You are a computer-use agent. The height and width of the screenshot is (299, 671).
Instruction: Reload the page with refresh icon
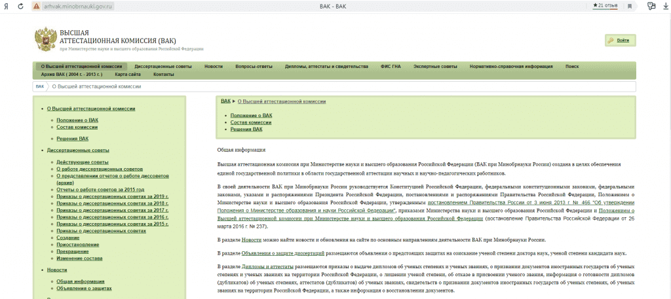21,6
